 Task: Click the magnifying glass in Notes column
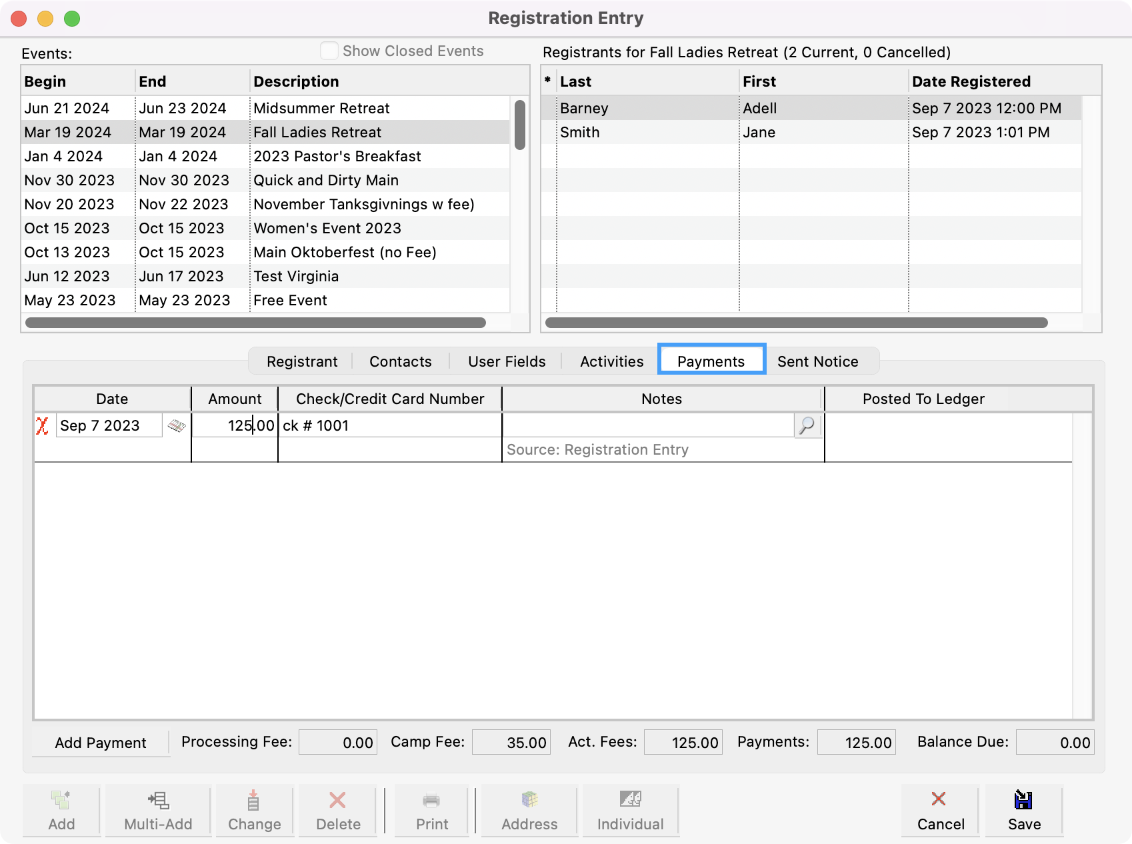click(807, 425)
